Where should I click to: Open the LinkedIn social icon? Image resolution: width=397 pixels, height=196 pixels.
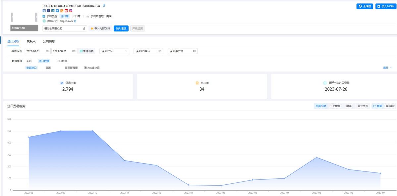pyautogui.click(x=53, y=11)
